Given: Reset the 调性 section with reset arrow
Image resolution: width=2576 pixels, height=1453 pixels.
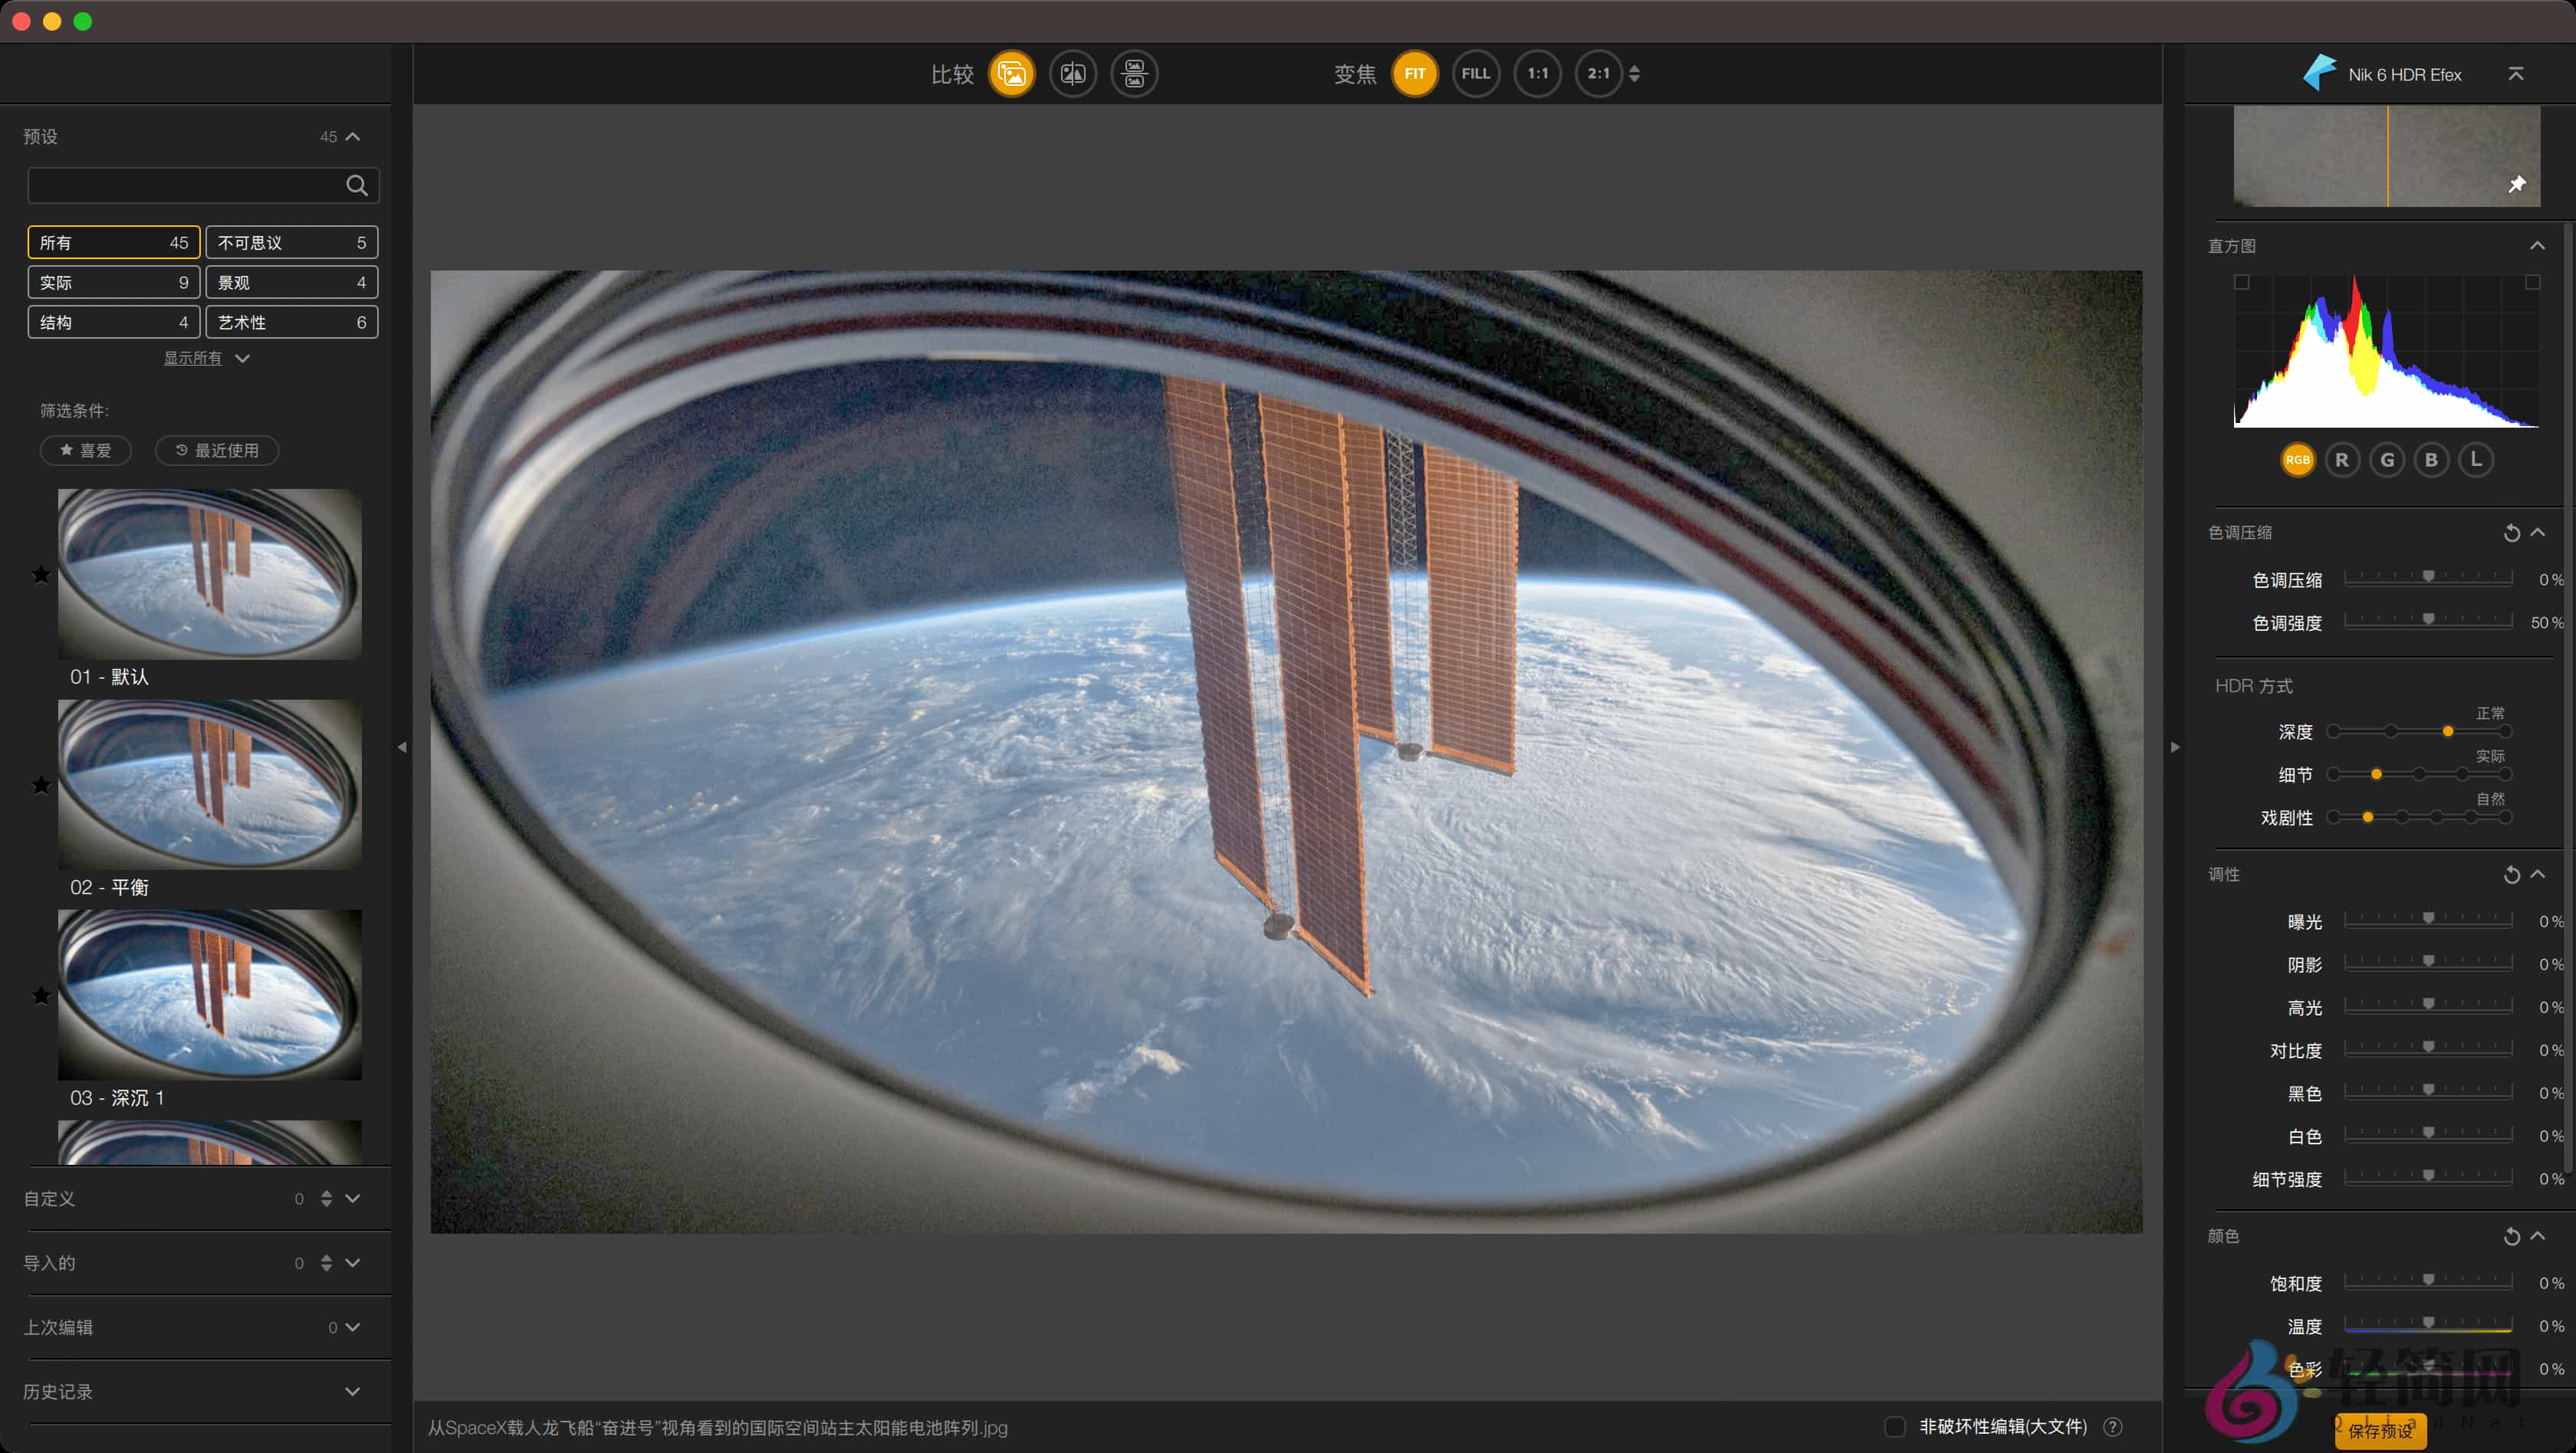Looking at the screenshot, I should (x=2511, y=874).
